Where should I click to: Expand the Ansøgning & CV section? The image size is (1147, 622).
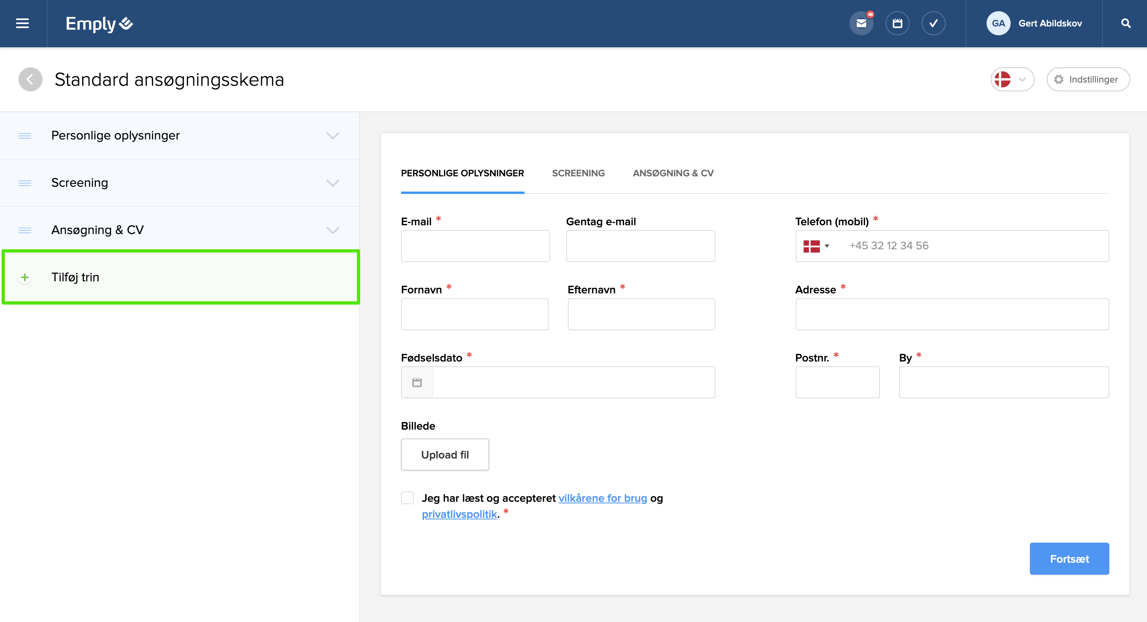tap(332, 230)
